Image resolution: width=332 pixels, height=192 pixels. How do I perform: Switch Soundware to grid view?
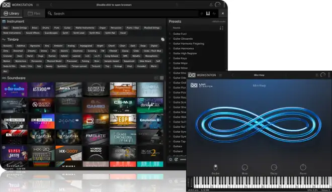pyautogui.click(x=162, y=78)
